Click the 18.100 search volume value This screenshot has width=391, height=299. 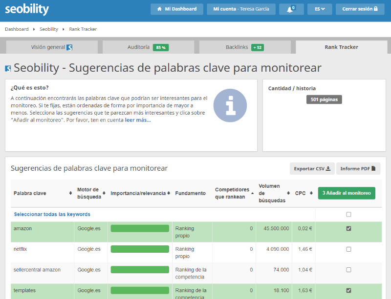pyautogui.click(x=281, y=290)
